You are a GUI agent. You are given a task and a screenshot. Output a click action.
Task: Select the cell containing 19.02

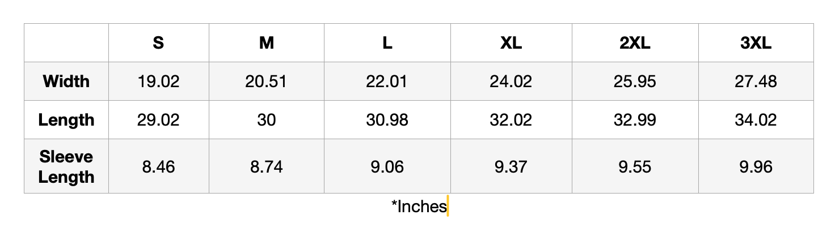coord(159,81)
